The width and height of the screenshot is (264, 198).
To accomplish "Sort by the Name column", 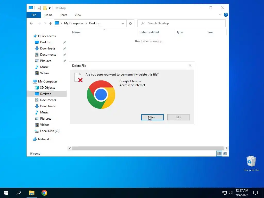I will click(x=76, y=32).
